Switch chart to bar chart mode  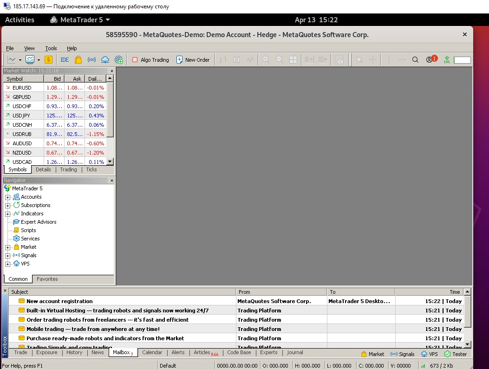pos(223,59)
